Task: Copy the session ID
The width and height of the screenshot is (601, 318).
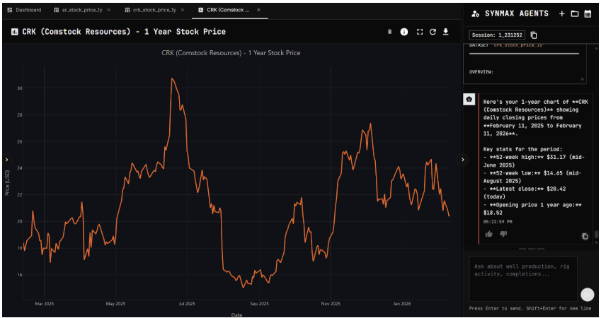Action: (x=534, y=35)
